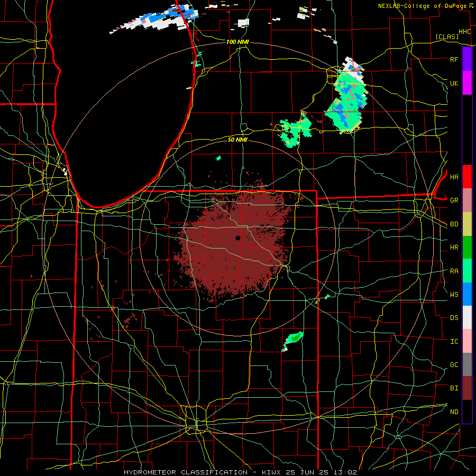Click the "50 NMI" range ring label
Screen dimensions: 476x476
(x=237, y=140)
